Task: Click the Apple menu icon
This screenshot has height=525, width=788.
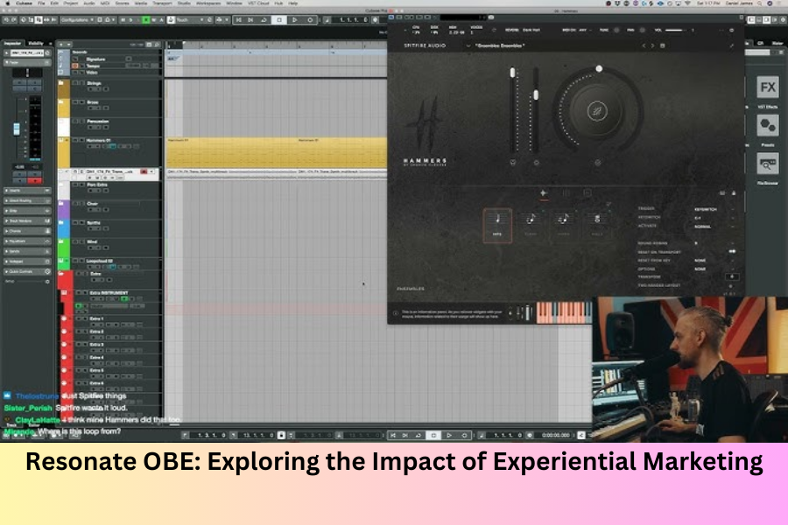Action: (x=7, y=3)
